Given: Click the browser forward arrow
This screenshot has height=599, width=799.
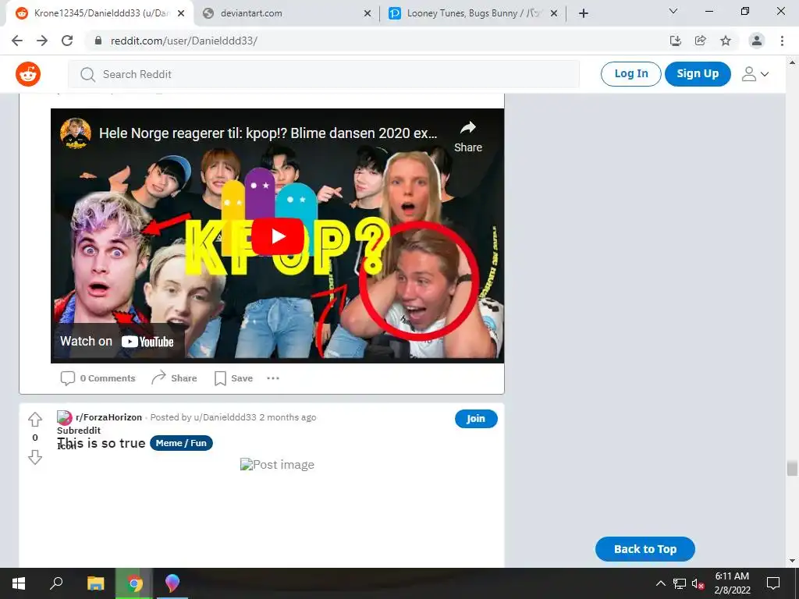Looking at the screenshot, I should (42, 41).
